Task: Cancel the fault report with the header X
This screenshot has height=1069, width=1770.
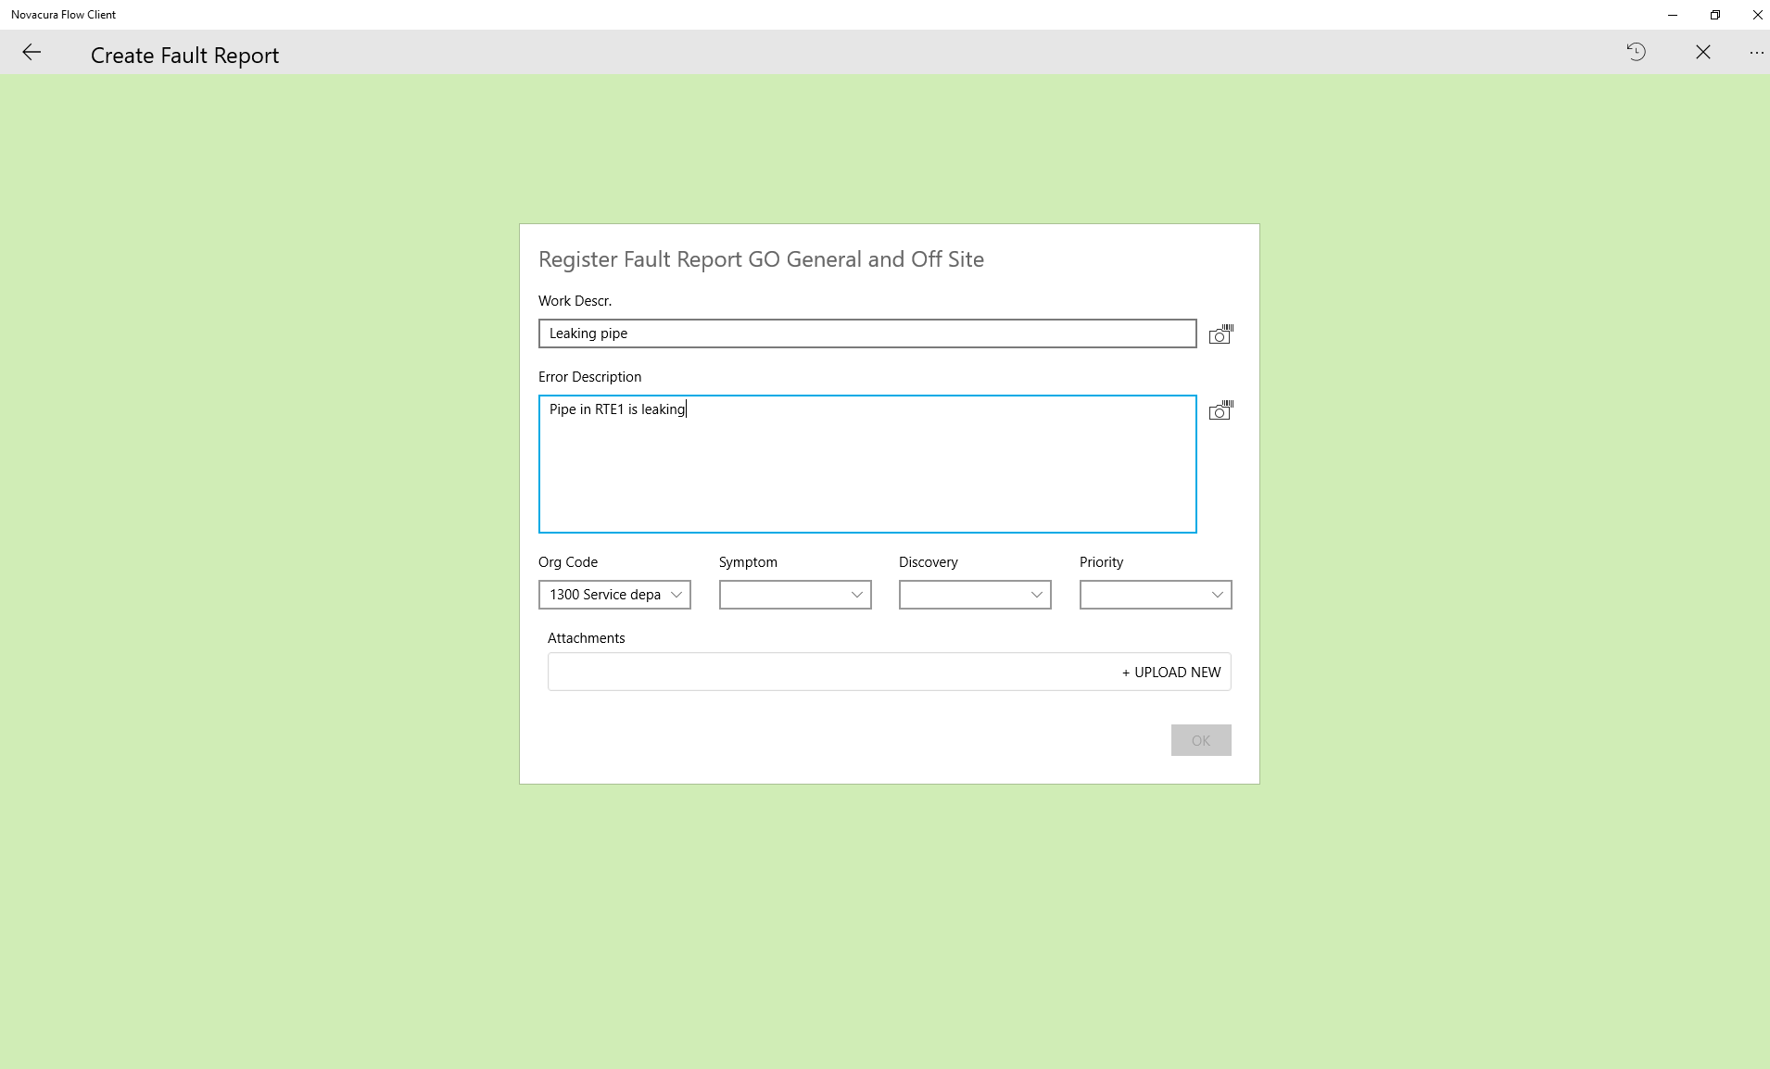Action: (1703, 52)
